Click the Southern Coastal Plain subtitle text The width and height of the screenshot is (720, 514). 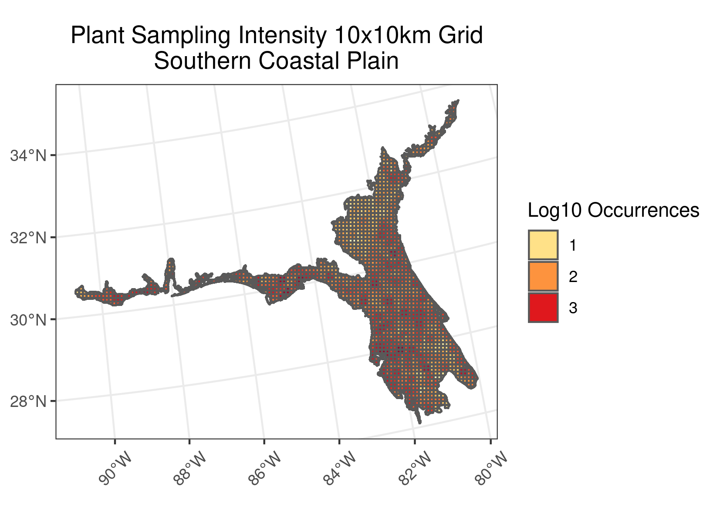[x=277, y=61]
